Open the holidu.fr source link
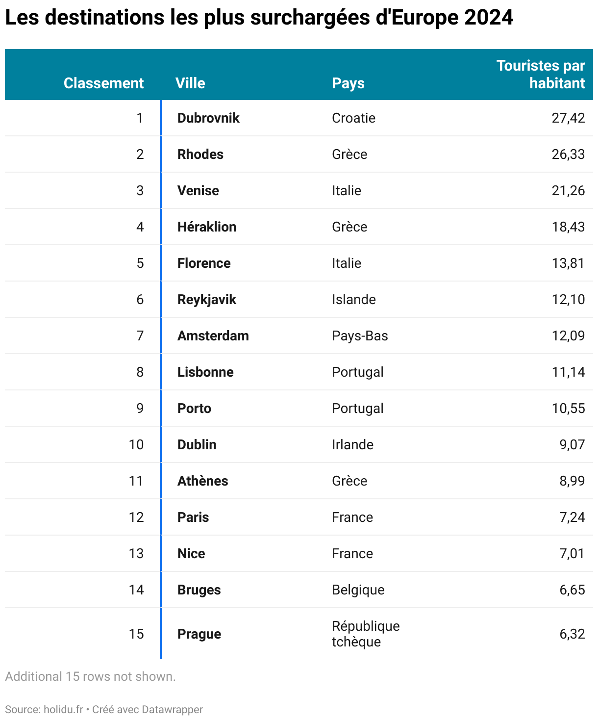This screenshot has height=721, width=598. point(63,709)
